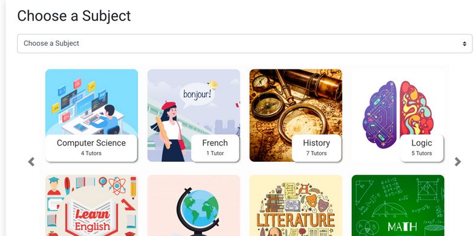Screen dimensions: 474x236
Task: Open the Literature subject card
Action: tap(296, 205)
